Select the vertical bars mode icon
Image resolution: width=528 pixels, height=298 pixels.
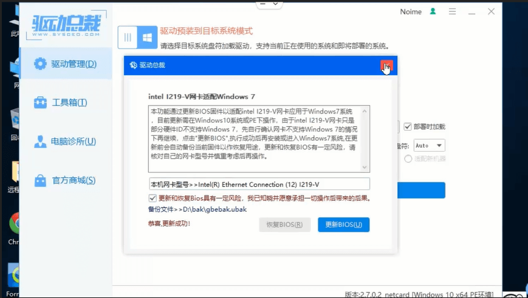(128, 38)
